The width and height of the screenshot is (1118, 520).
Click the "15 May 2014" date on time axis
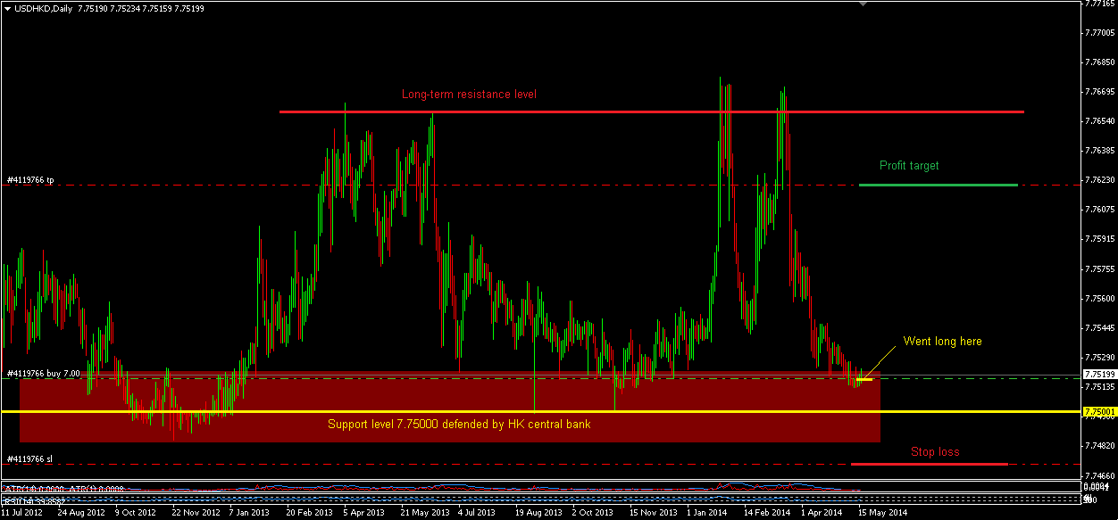(x=882, y=513)
